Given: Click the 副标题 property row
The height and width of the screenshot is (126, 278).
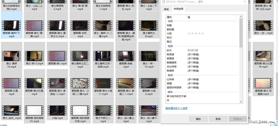Looking at the screenshot, I should coord(203,29).
